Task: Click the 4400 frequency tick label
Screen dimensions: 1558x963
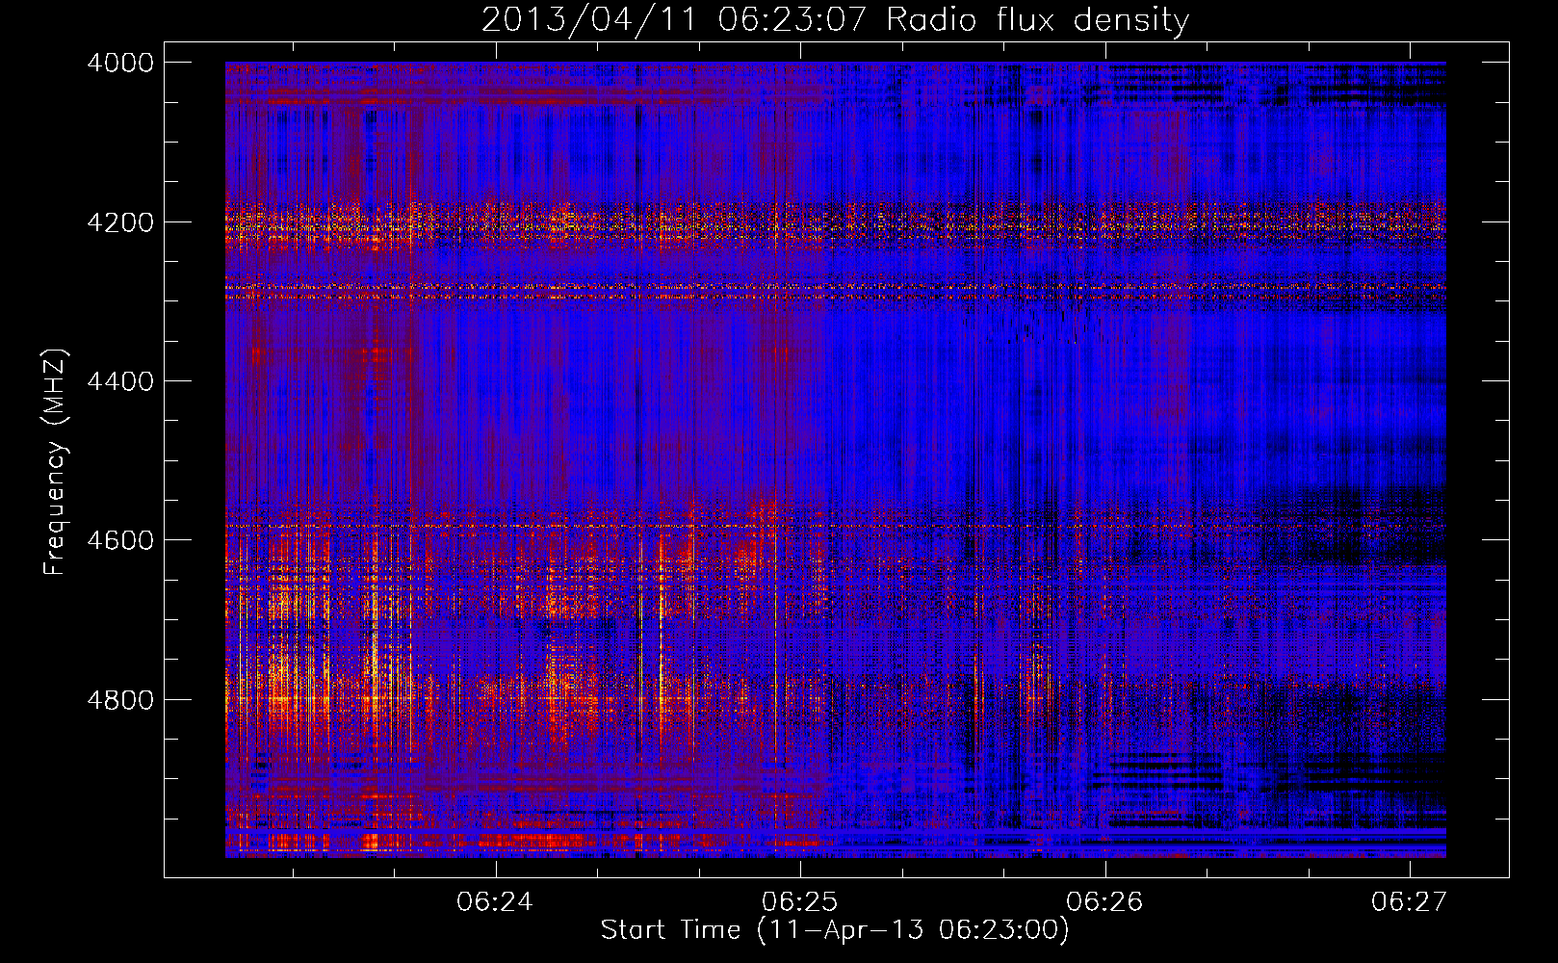Action: [x=120, y=381]
